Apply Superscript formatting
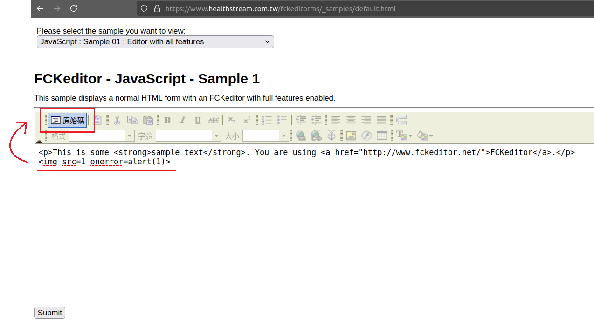The width and height of the screenshot is (594, 327). coord(247,120)
